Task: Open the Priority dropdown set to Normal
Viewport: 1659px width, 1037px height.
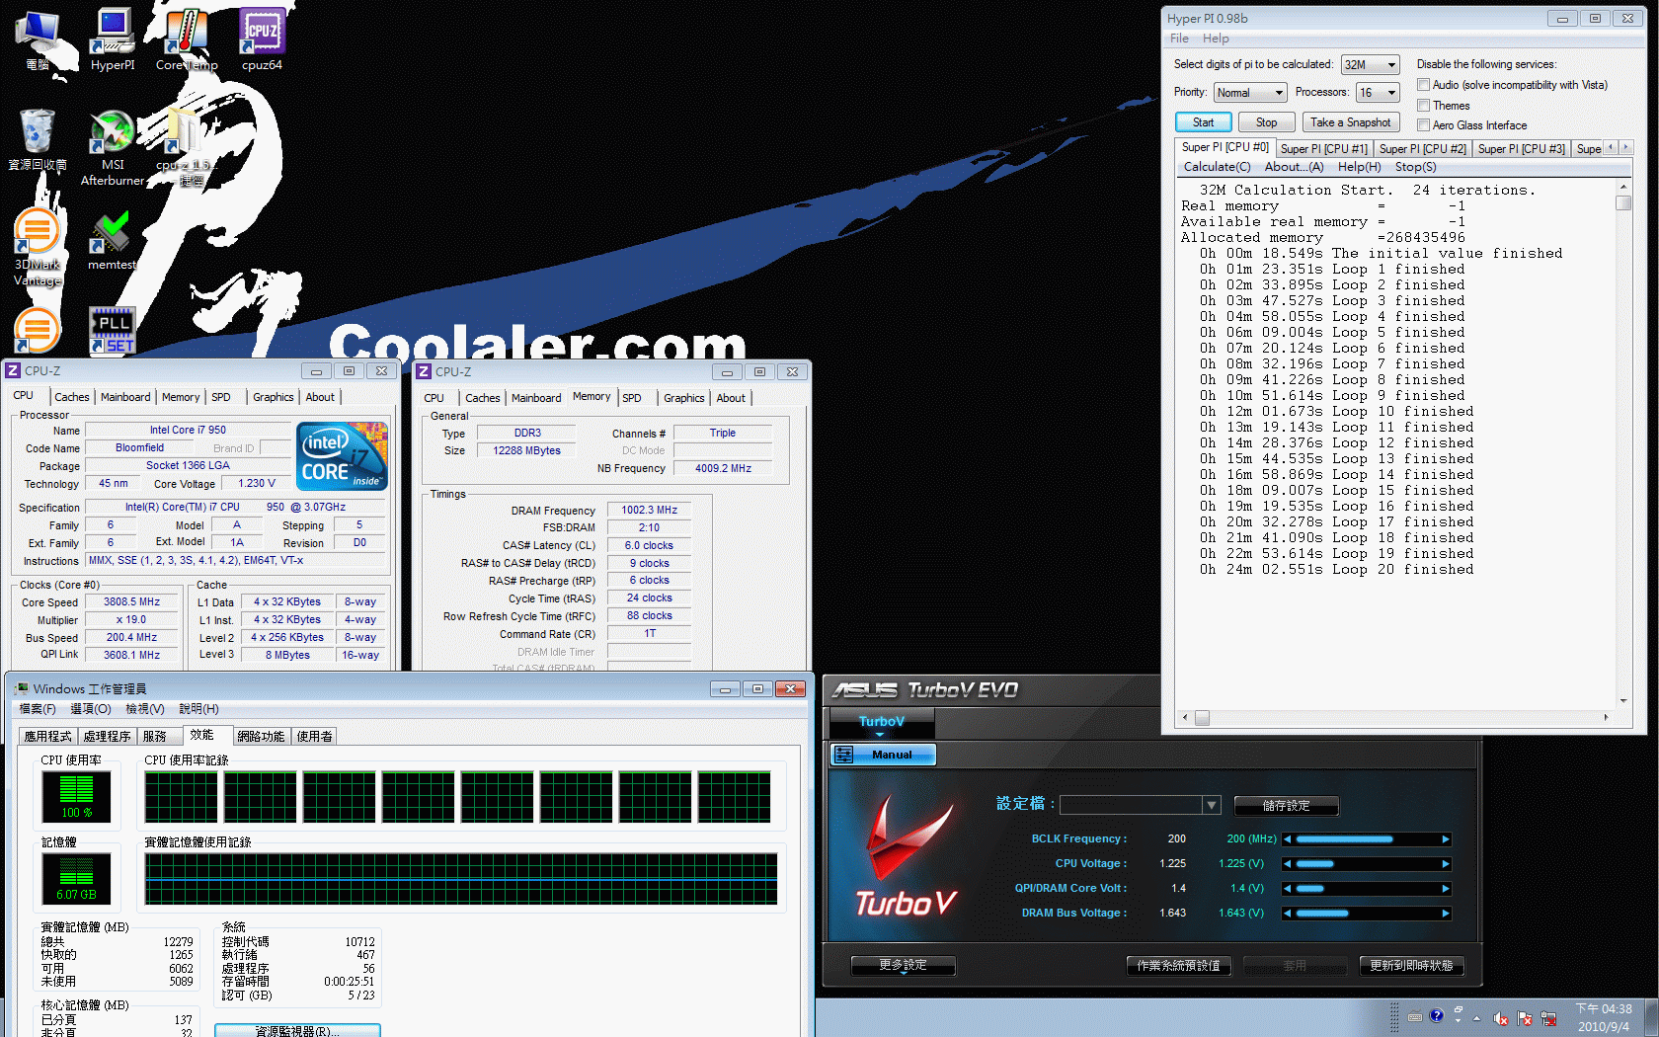Action: click(1249, 93)
